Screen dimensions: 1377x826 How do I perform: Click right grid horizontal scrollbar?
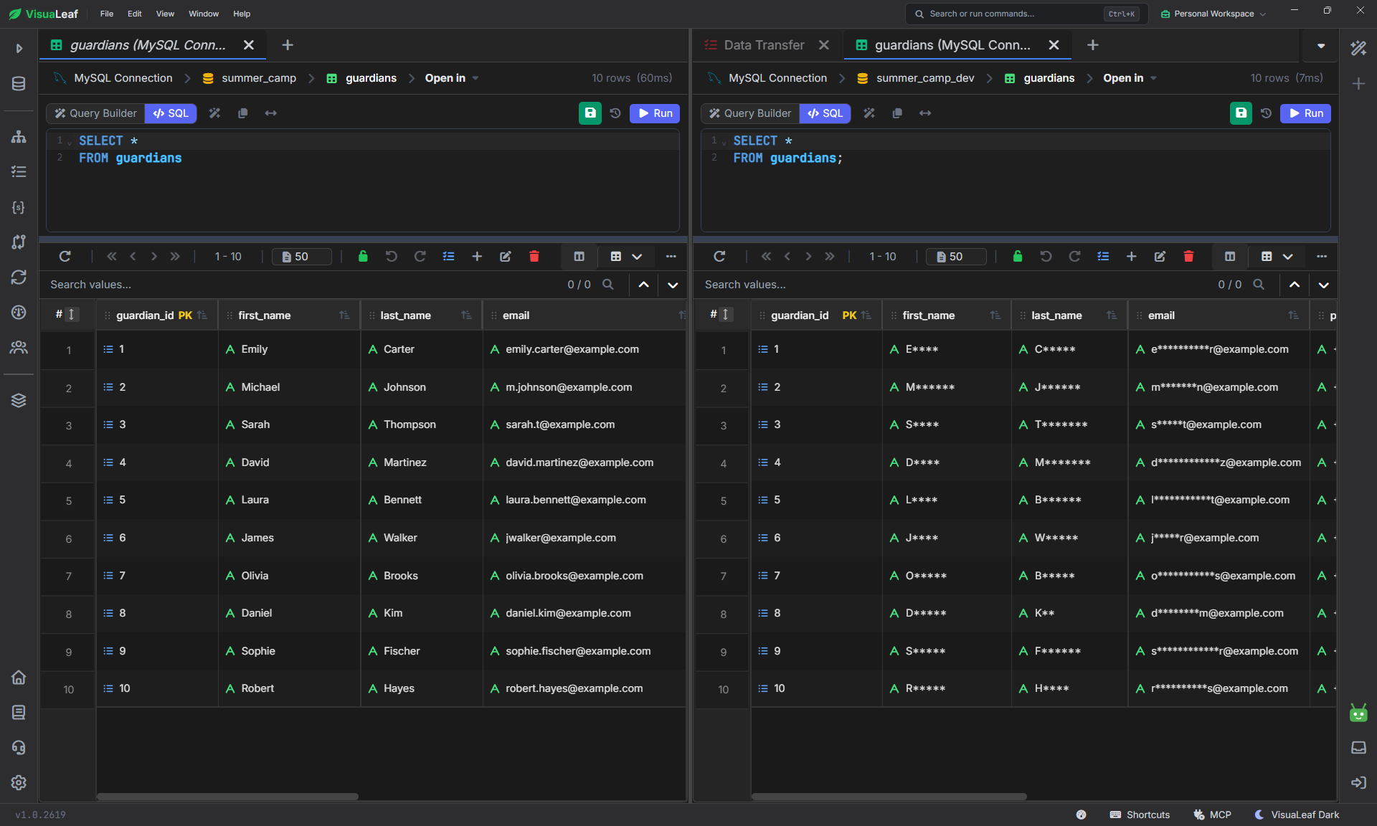click(889, 796)
